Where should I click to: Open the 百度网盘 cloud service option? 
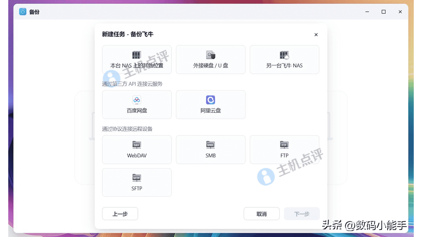136,104
